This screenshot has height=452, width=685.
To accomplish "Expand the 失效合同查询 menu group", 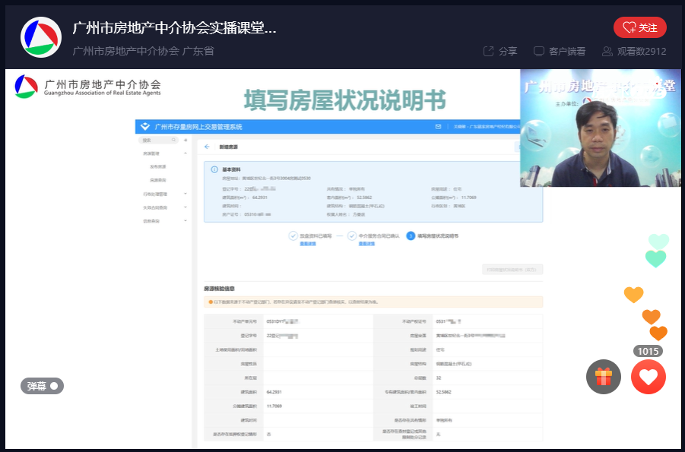I will point(165,207).
